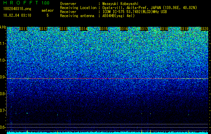Click the 'Receiving Location' label

pos(78,8)
